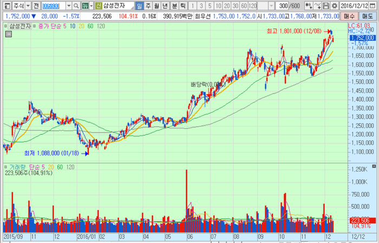Viewport: 379px width, 243px height.
Task: Switch to the 월 monthly chart tab
Action: point(158,5)
